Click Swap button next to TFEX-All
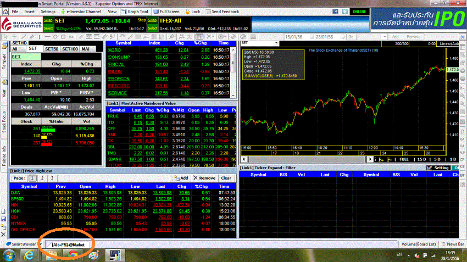Image resolution: width=467 pixels, height=262 pixels. tap(152, 20)
